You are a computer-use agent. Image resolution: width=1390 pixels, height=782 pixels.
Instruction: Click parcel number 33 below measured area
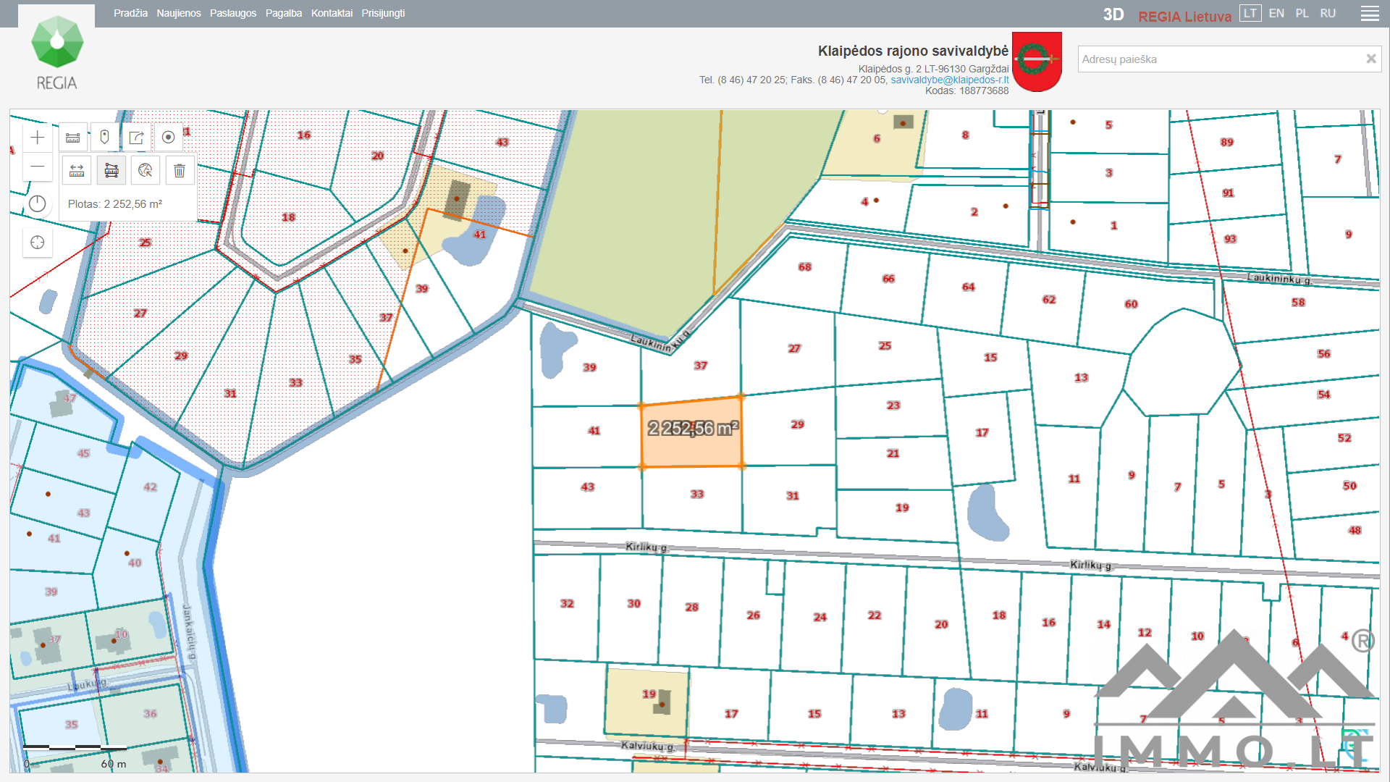coord(696,494)
